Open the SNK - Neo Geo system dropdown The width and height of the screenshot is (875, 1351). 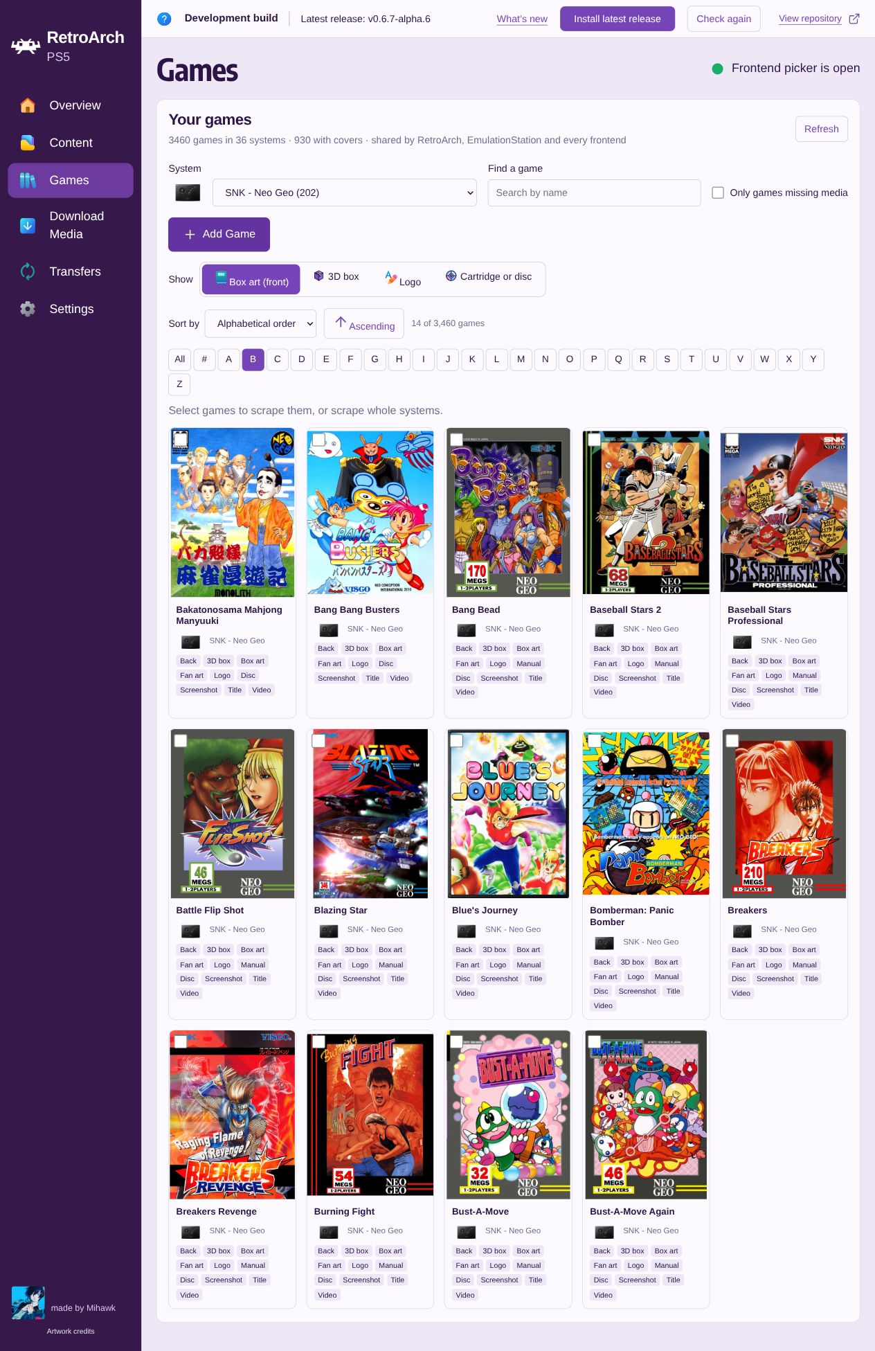pos(345,193)
